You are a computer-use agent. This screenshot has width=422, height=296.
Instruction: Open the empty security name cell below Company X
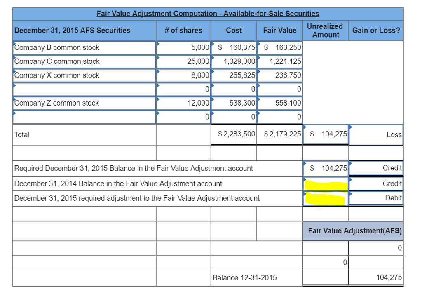click(x=84, y=89)
